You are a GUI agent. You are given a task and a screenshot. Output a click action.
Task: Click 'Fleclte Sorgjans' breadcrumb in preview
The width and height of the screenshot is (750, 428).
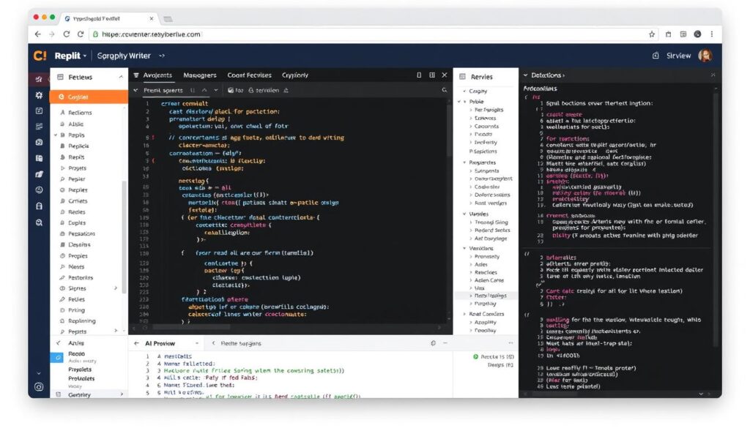(x=241, y=343)
